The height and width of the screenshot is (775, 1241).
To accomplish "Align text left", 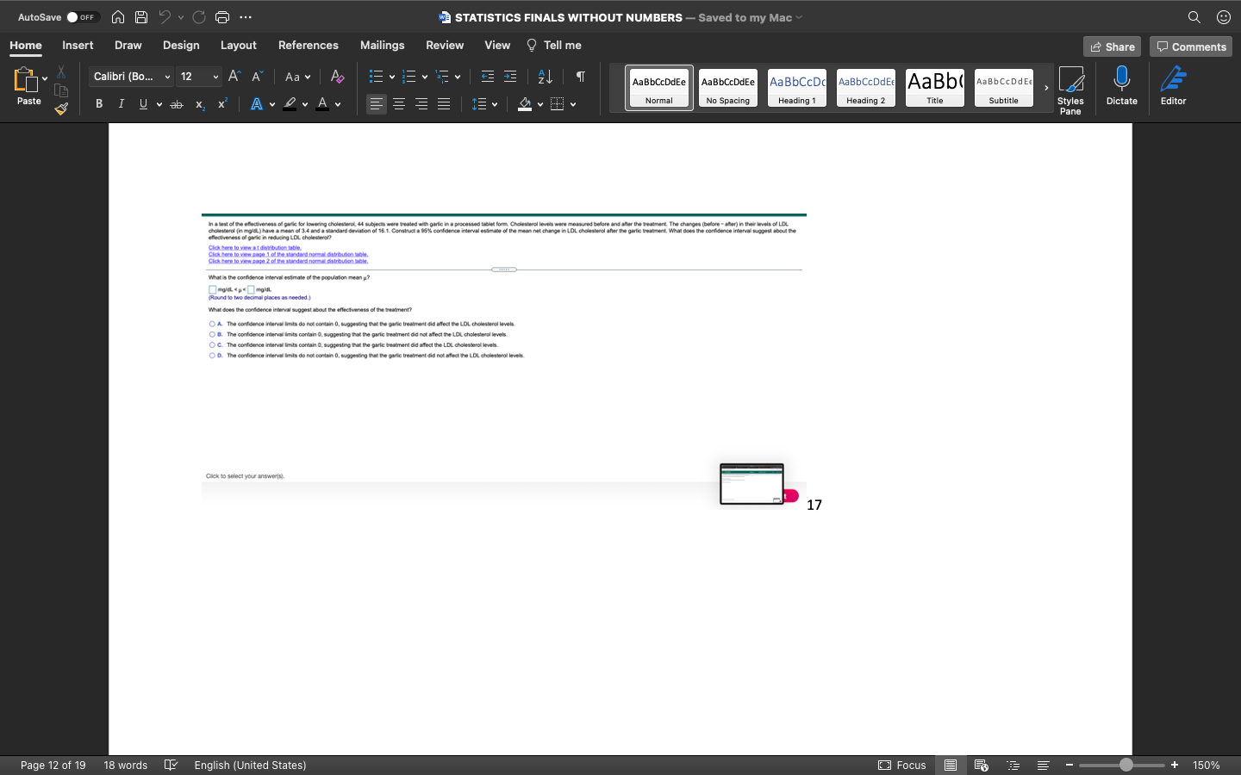I will point(377,104).
